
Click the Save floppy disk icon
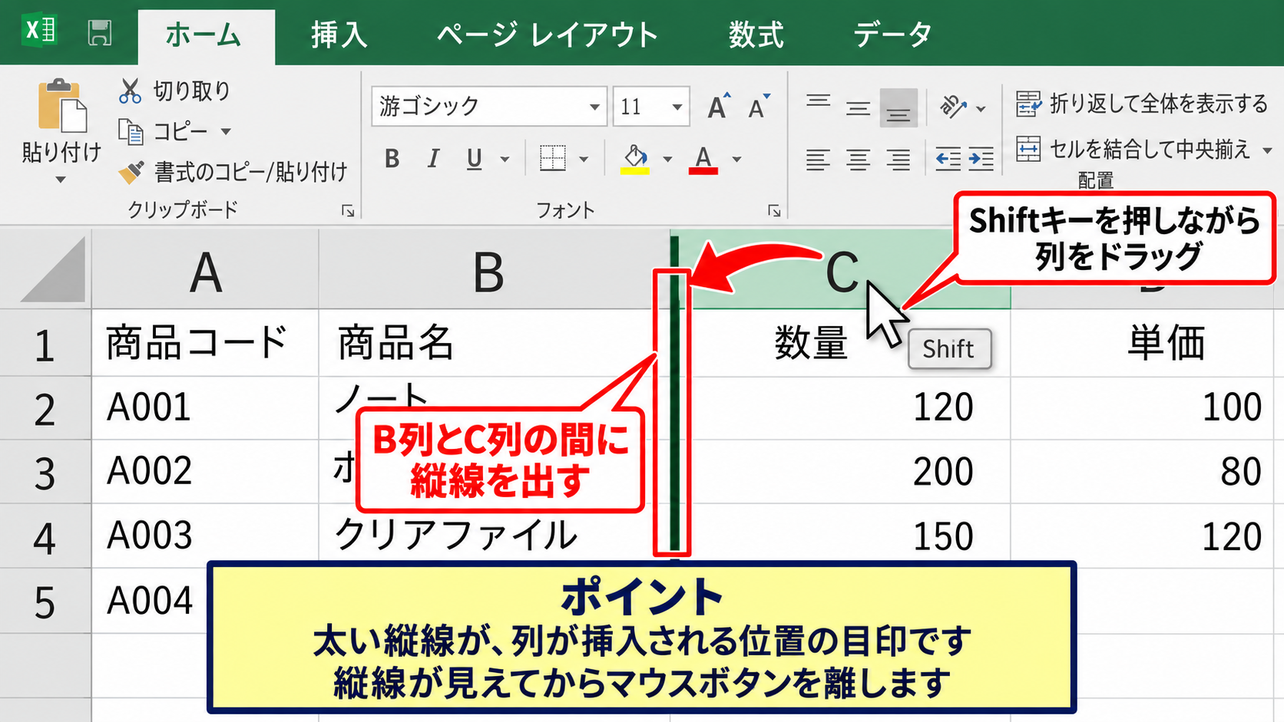click(x=100, y=33)
